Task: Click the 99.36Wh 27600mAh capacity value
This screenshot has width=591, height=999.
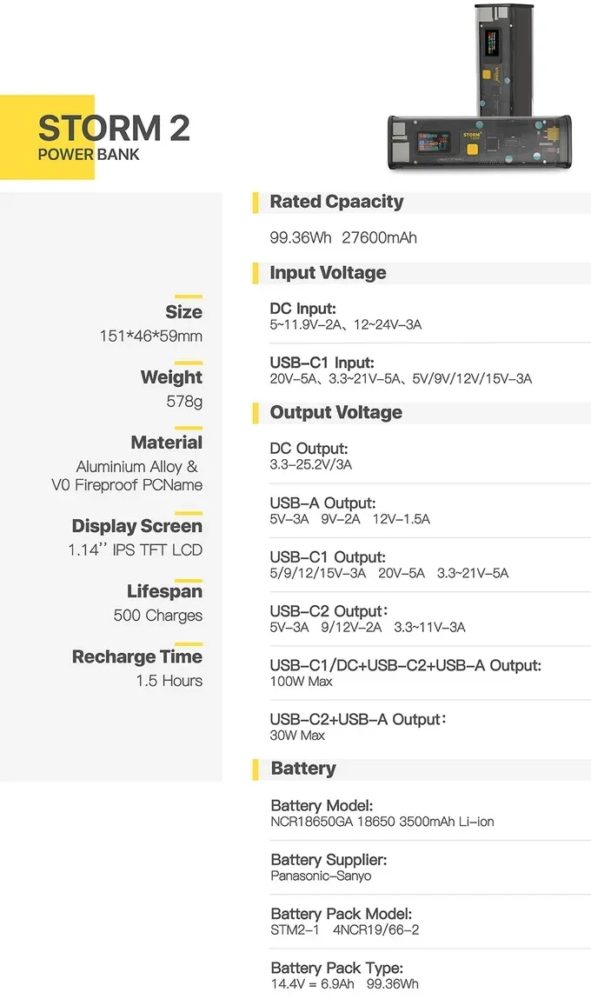Action: tap(343, 237)
